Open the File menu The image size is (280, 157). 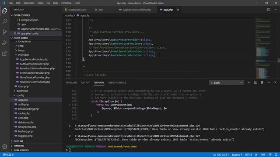[10, 3]
